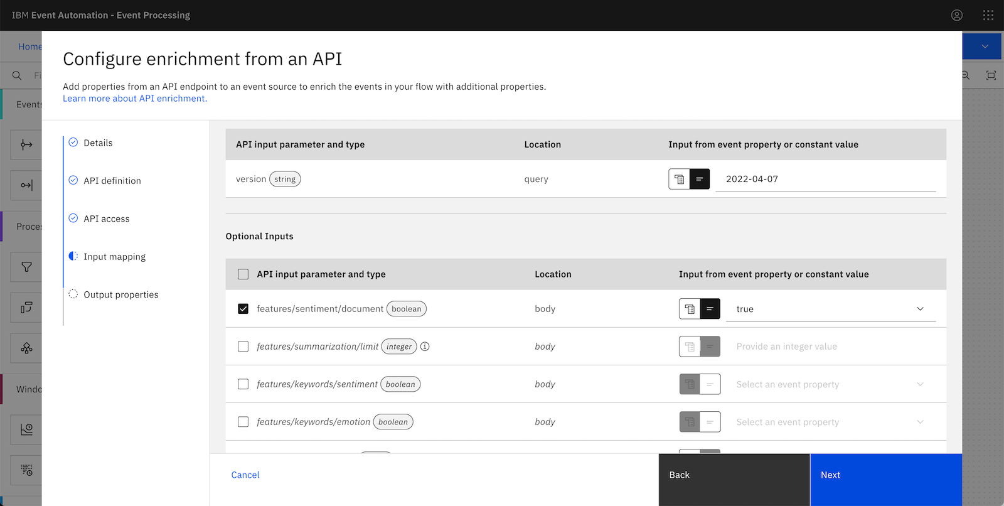Check the features/keywords/sentiment checkbox
The width and height of the screenshot is (1004, 506).
point(243,384)
